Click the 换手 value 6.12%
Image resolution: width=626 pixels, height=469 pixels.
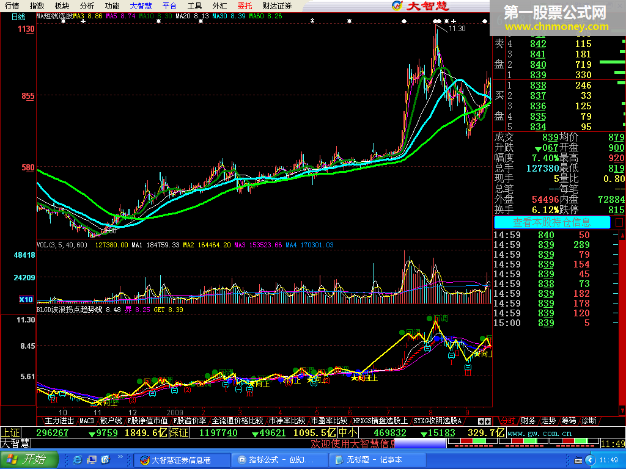545,210
